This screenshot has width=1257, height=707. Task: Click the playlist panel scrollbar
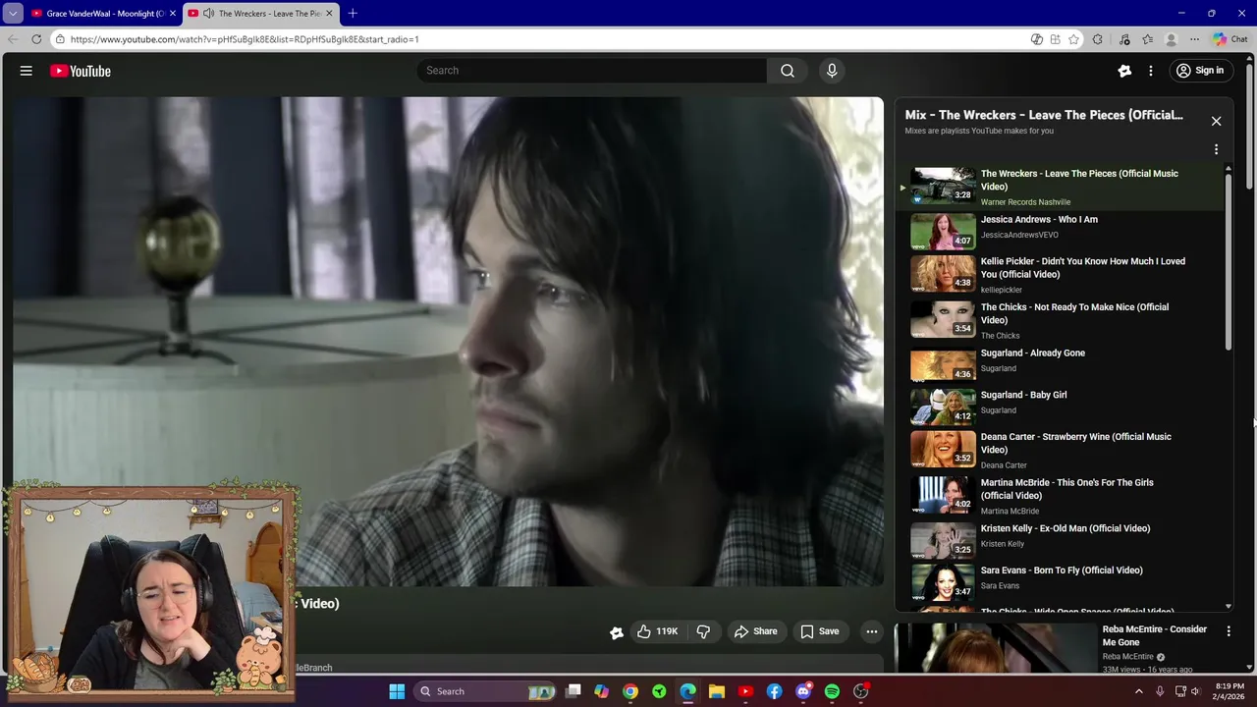(1228, 261)
